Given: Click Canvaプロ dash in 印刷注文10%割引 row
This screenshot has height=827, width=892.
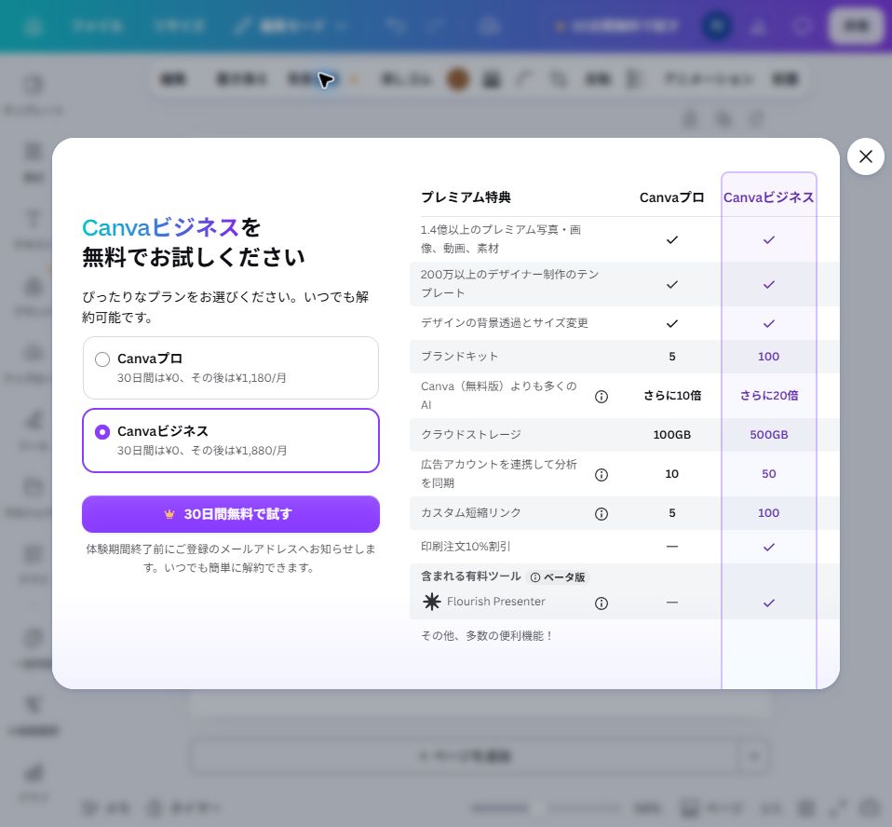Looking at the screenshot, I should coord(672,547).
